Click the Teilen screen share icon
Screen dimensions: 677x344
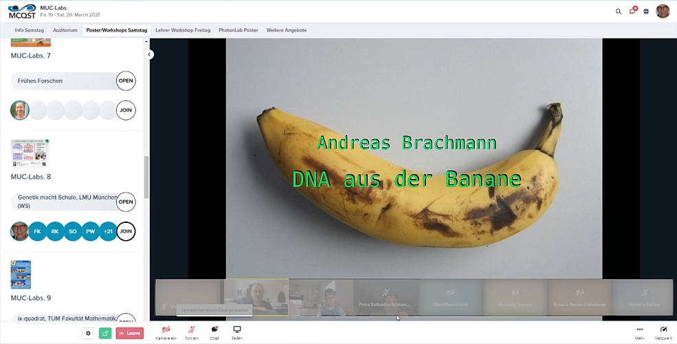click(237, 332)
